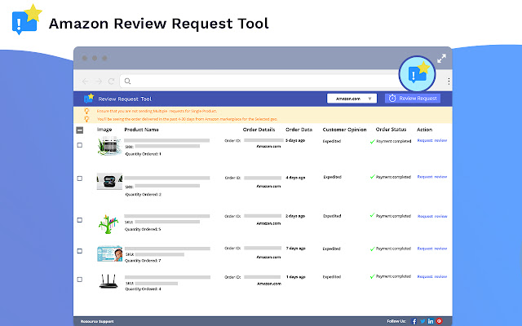Click the Order Date column header
This screenshot has width=522, height=326.
[299, 130]
